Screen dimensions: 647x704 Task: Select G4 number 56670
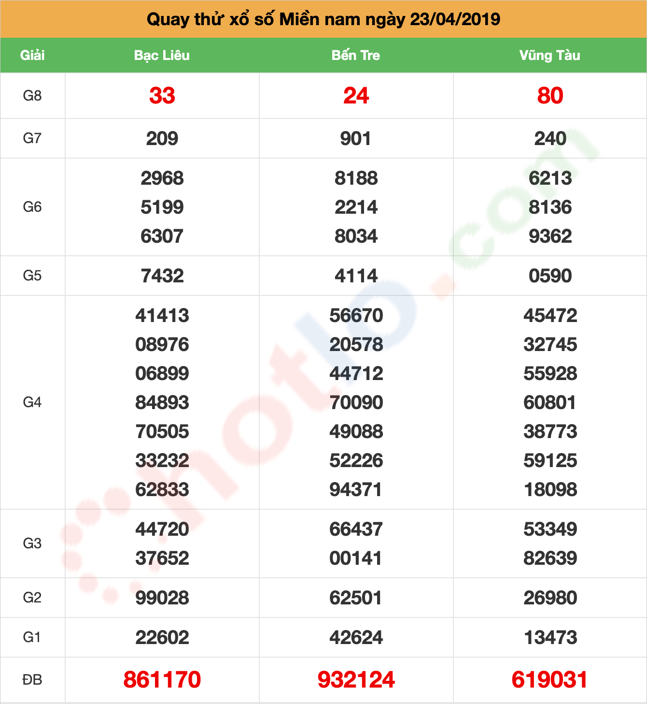coord(356,316)
